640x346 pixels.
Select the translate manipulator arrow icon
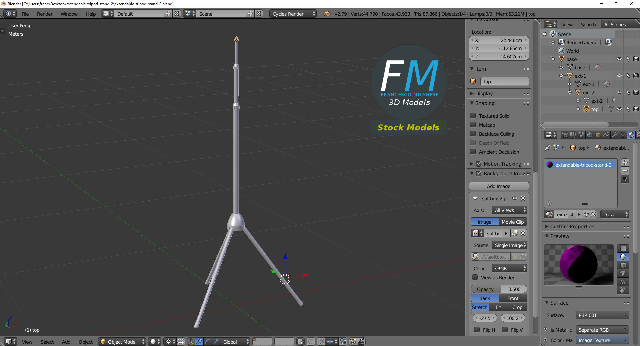(x=199, y=342)
